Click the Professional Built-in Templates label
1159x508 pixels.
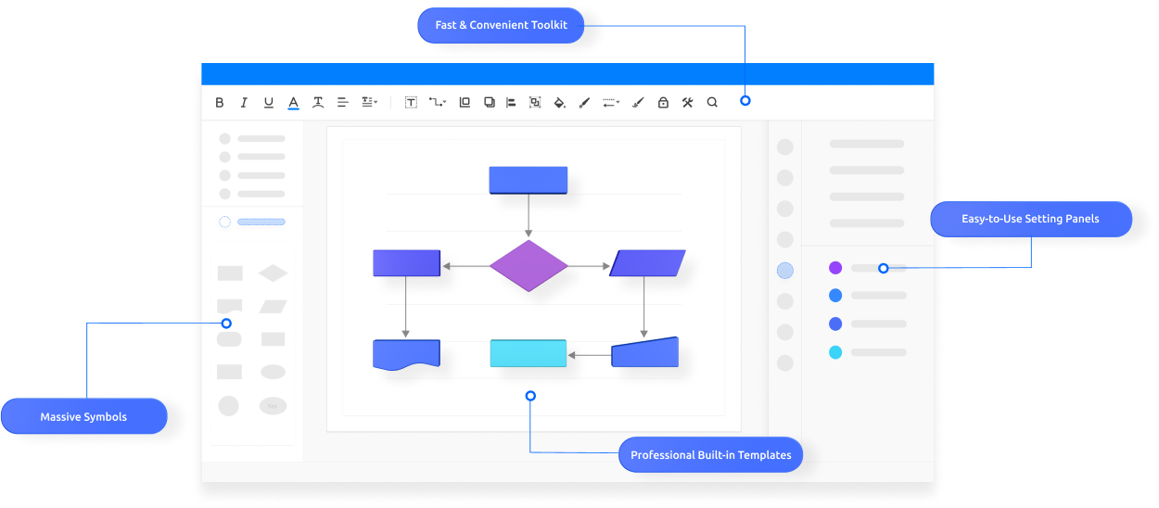click(x=711, y=455)
